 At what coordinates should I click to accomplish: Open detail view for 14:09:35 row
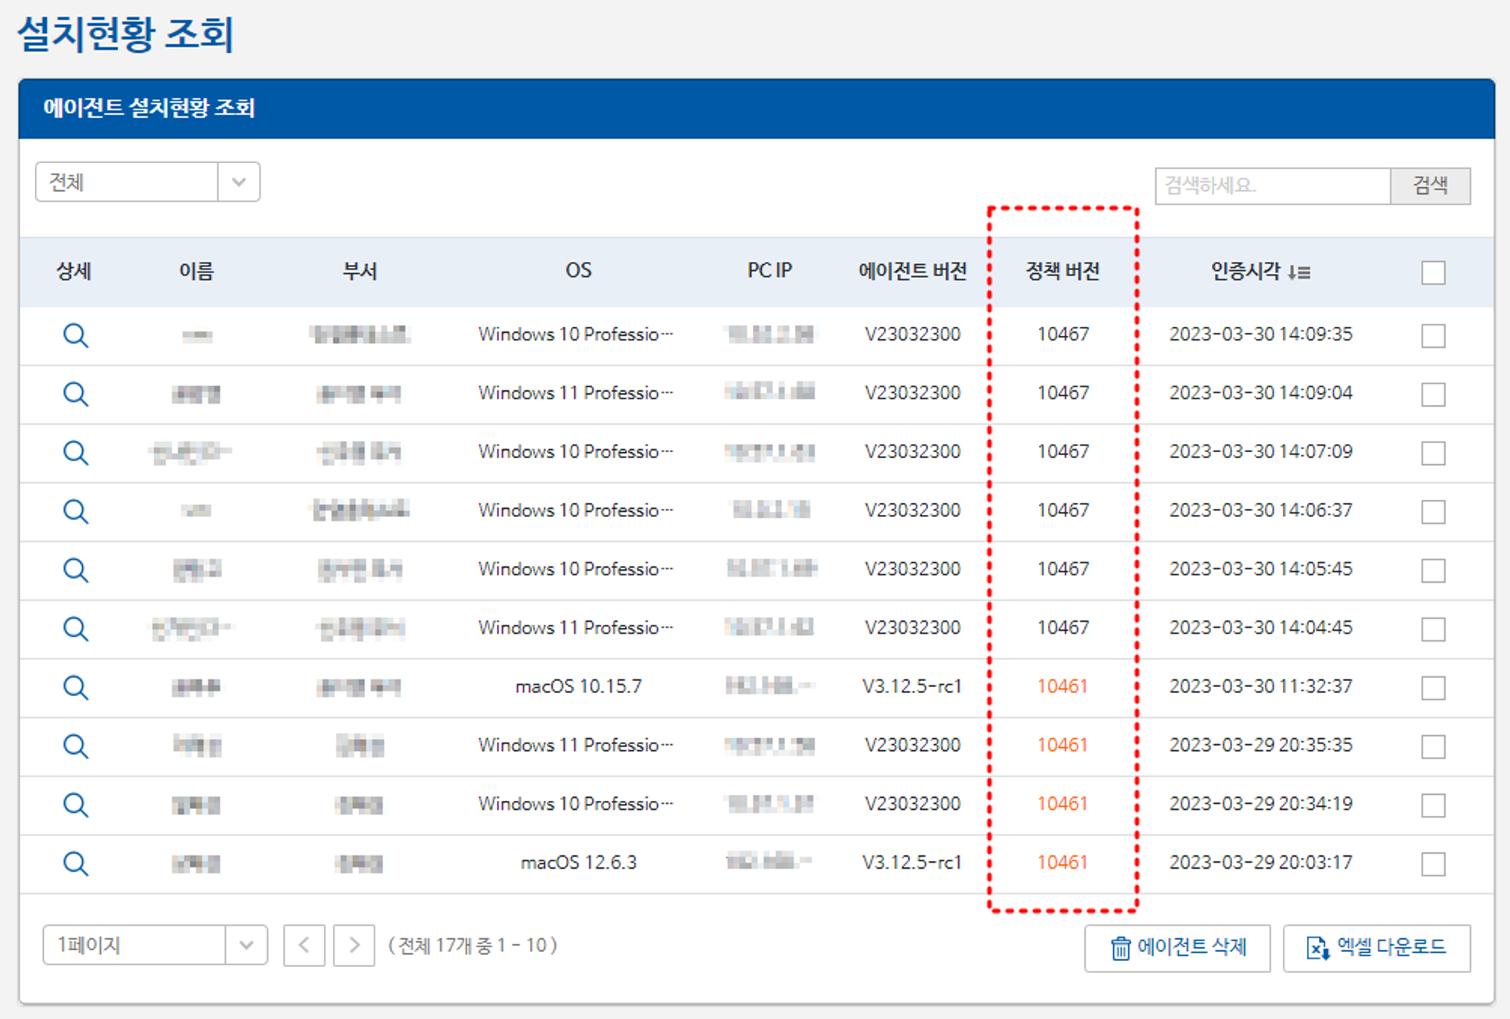pyautogui.click(x=75, y=334)
